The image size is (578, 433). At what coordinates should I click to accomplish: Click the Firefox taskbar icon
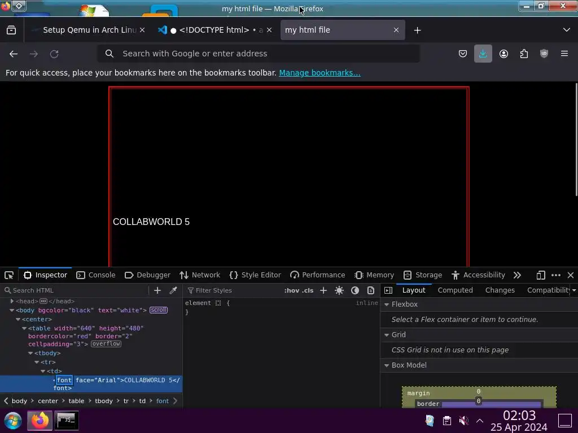pos(40,421)
